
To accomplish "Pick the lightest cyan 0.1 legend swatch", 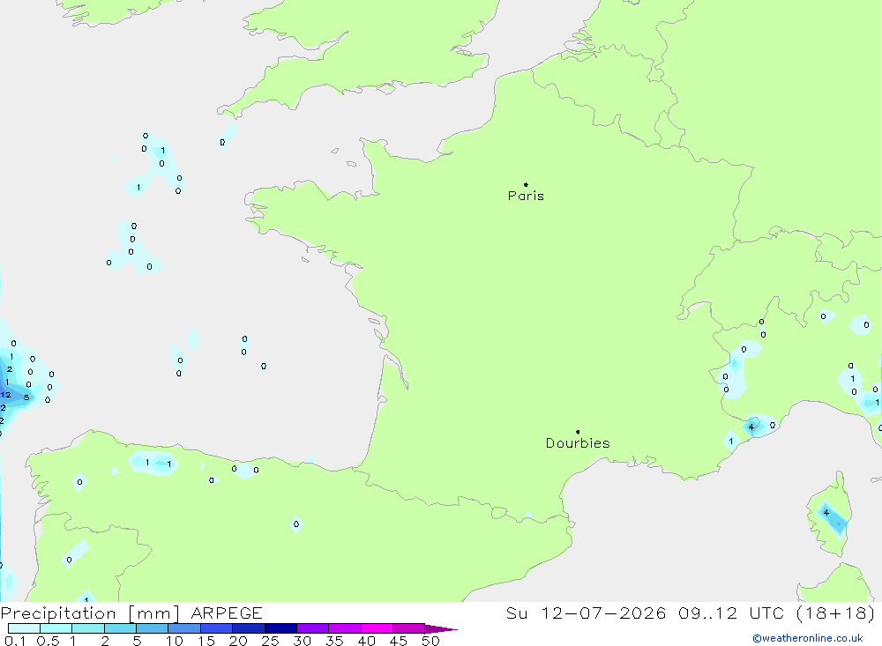I will click(x=24, y=628).
